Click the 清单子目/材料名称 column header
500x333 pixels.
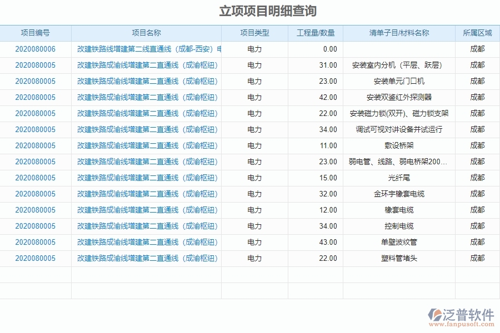click(400, 33)
